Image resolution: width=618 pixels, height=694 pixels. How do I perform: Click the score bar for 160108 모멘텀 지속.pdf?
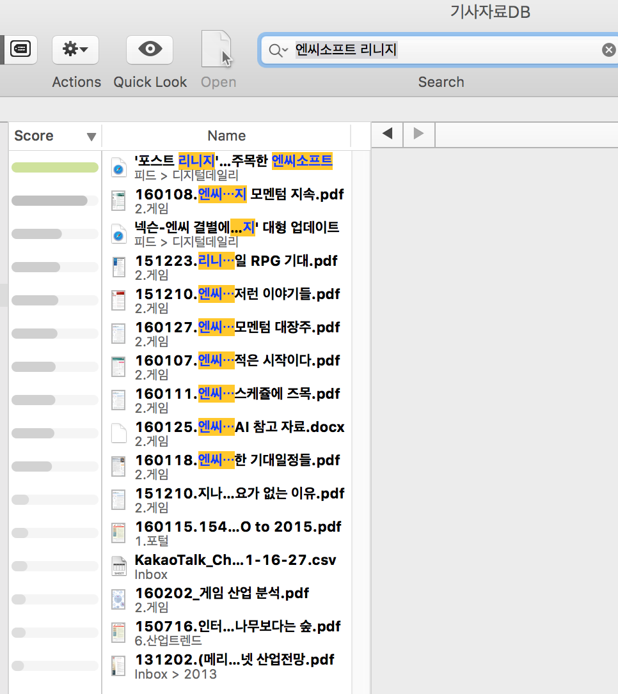[x=55, y=201]
